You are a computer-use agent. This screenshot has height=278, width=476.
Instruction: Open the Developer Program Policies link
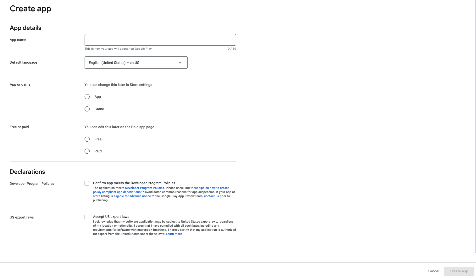point(145,188)
